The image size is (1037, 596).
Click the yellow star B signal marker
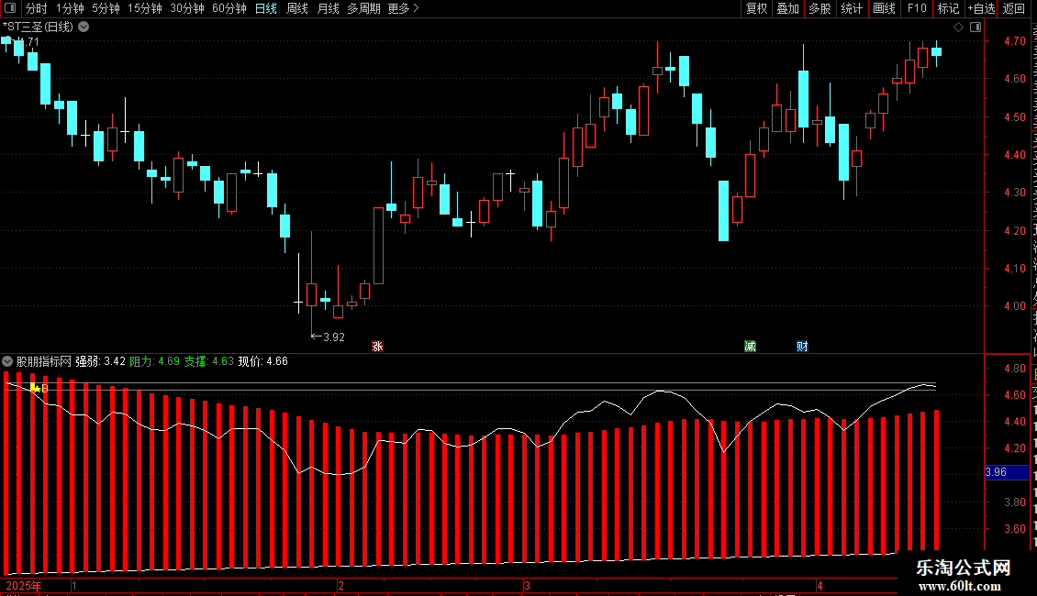(x=39, y=388)
